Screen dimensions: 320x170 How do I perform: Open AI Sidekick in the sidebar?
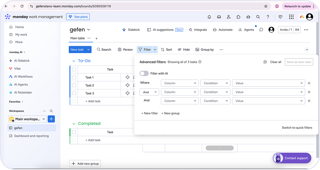click(x=22, y=61)
